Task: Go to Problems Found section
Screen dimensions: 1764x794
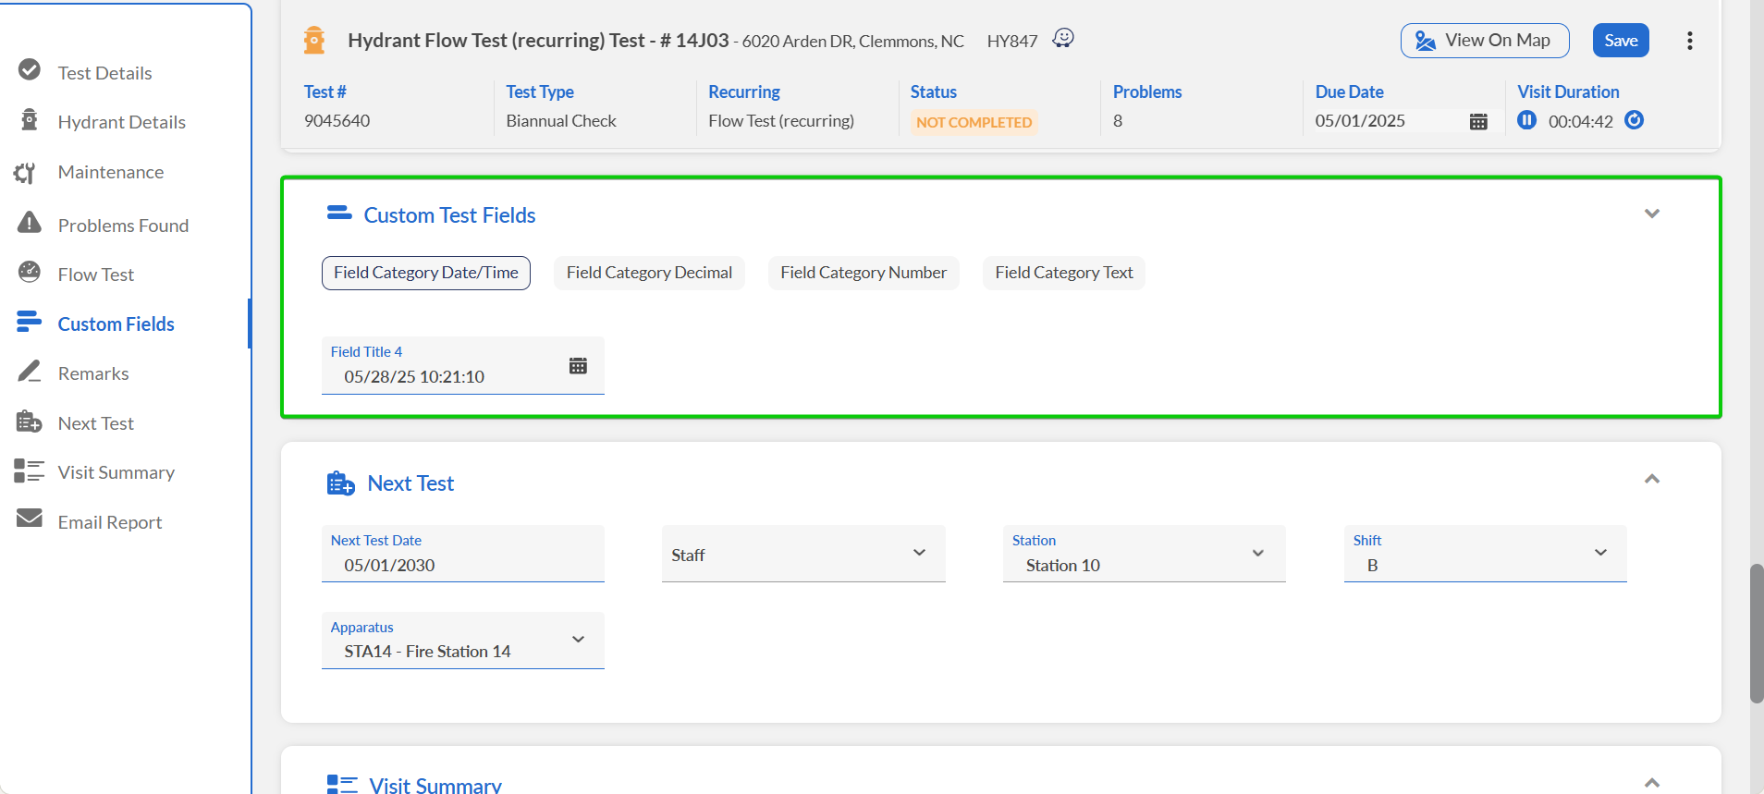Action: coord(122,226)
